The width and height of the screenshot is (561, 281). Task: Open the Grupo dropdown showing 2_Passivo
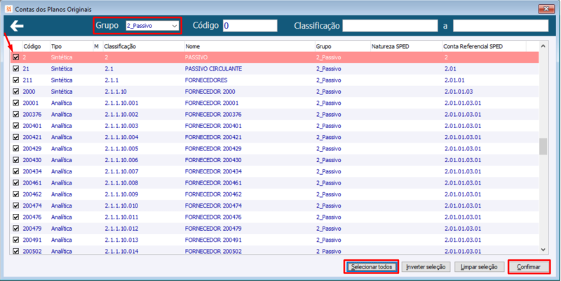tap(152, 26)
